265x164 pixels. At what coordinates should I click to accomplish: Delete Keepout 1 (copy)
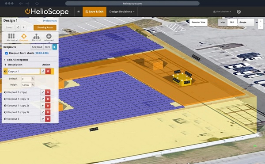pyautogui.click(x=48, y=92)
